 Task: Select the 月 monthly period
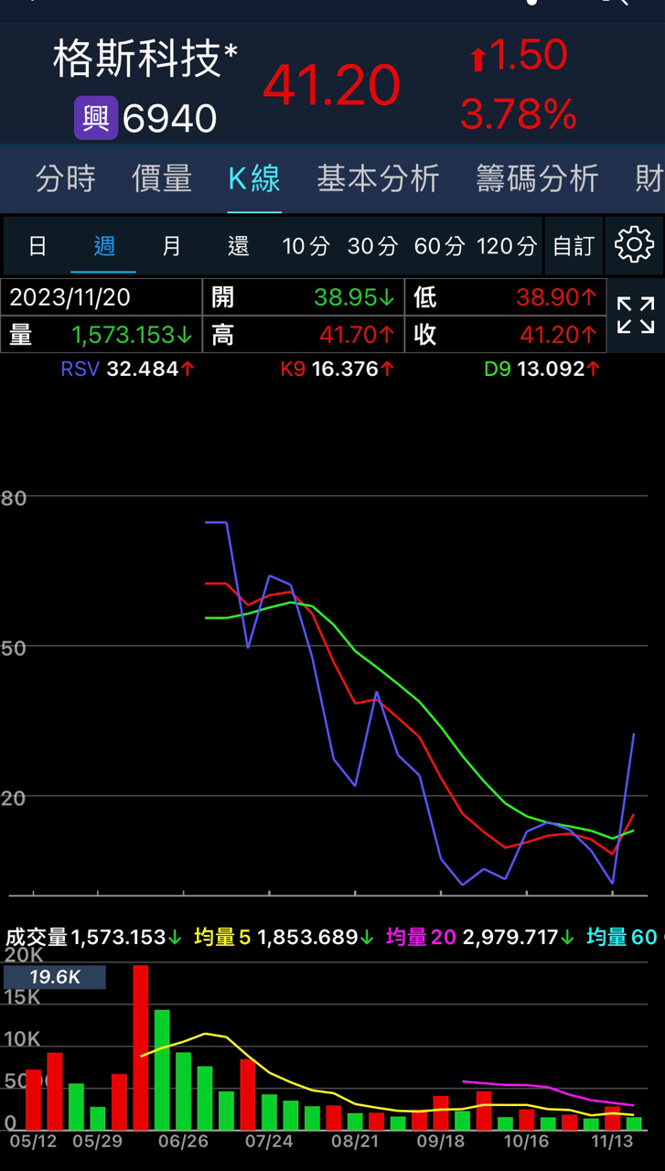pos(171,246)
